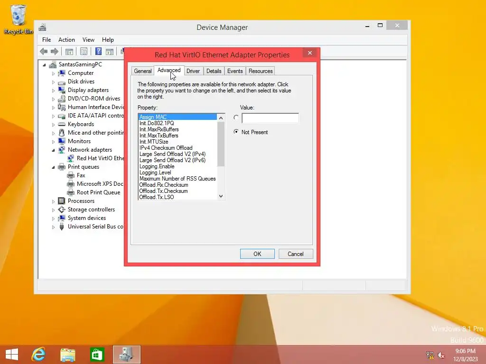Click the muted volume tray icon
Image resolution: width=486 pixels, height=364 pixels.
441,355
